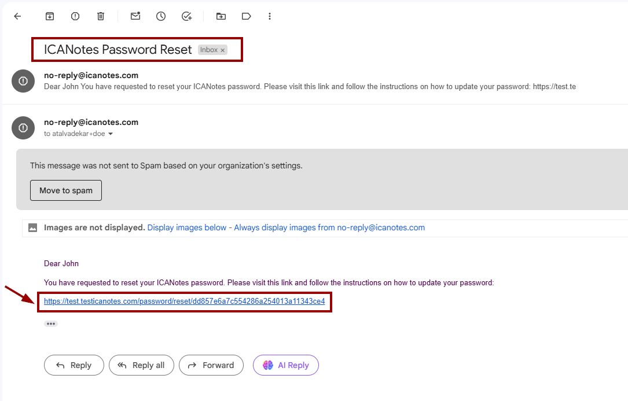Add email to Tasks
This screenshot has width=628, height=401.
[x=186, y=16]
